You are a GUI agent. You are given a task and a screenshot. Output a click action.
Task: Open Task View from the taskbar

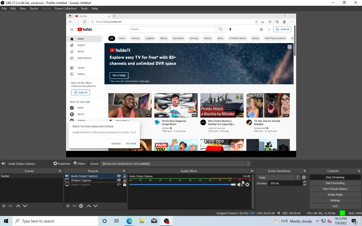pyautogui.click(x=117, y=221)
